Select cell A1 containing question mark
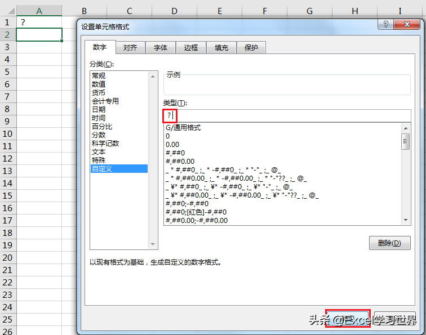The image size is (426, 335). click(39, 23)
